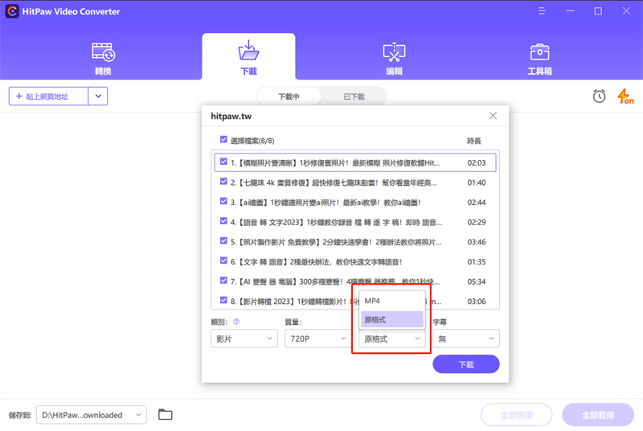The height and width of the screenshot is (431, 643).
Task: Click the 全部暫停 pause all button
Action: (598, 415)
